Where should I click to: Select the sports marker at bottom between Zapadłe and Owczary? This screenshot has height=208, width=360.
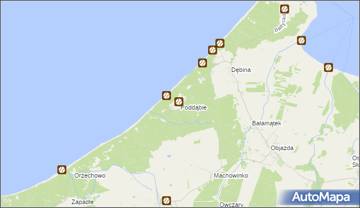[166, 201]
